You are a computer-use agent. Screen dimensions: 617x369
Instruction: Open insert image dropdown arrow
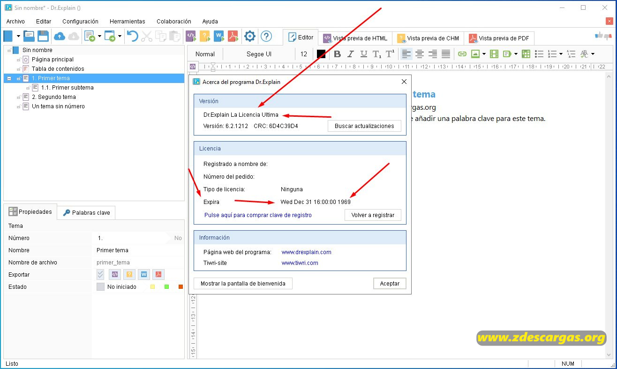[484, 54]
